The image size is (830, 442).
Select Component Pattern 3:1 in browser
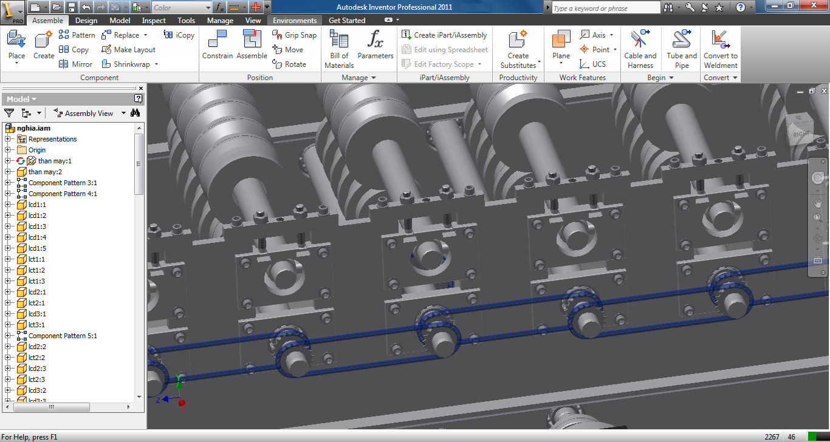[63, 183]
